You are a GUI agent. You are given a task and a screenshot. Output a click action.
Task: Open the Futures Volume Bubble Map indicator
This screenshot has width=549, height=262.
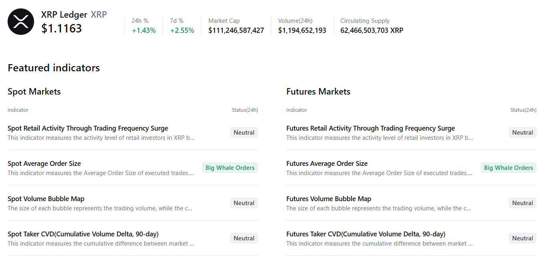329,199
